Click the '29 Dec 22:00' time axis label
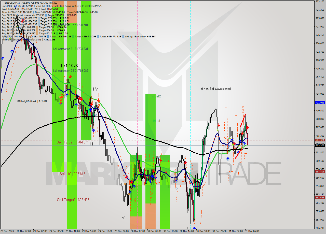This screenshot has height=234, width=326. pyautogui.click(x=122, y=231)
